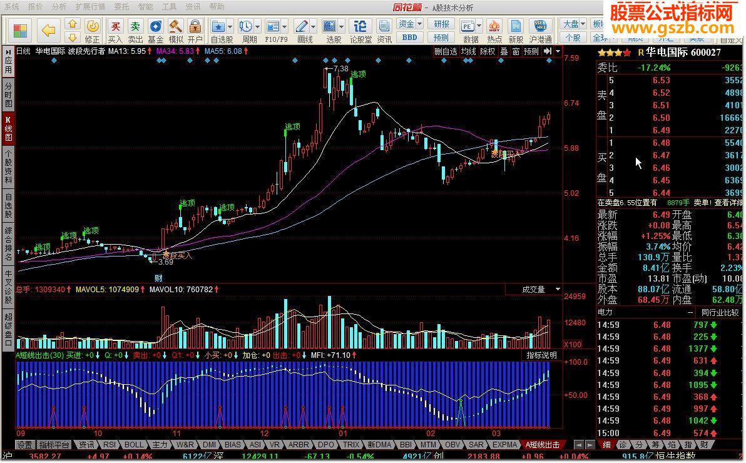Open the 分析 menu
Viewport: 746px width, 463px height.
tap(59, 7)
